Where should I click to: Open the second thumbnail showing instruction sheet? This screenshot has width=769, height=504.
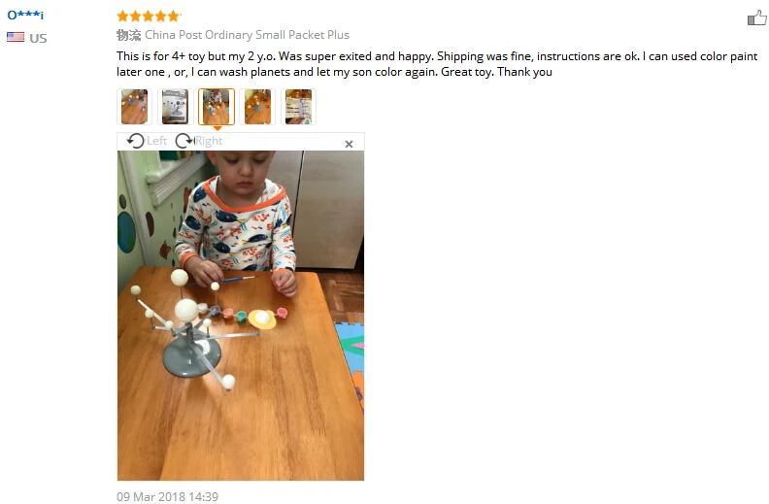(x=175, y=107)
